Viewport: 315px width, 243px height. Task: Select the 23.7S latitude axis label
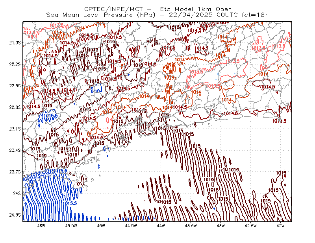15,172
